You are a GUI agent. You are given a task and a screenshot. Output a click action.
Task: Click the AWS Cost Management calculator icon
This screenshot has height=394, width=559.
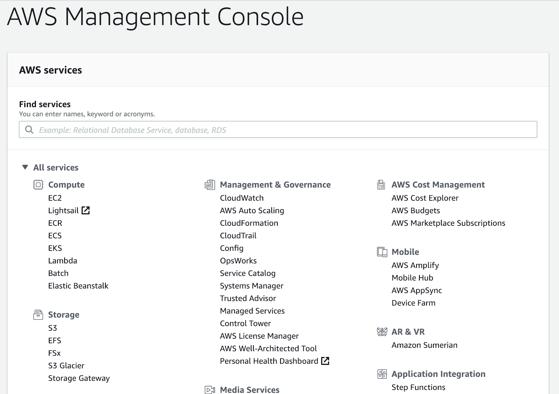tap(381, 185)
